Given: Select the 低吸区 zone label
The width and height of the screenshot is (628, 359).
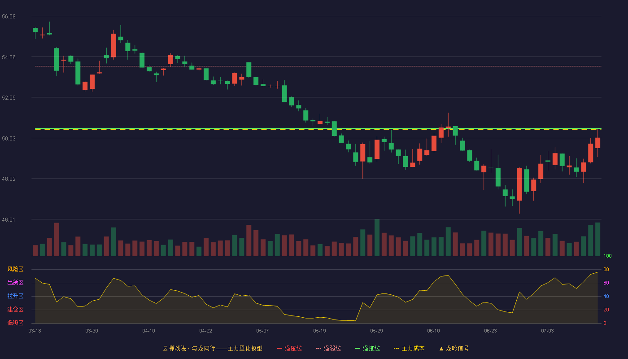Looking at the screenshot, I should (x=15, y=323).
